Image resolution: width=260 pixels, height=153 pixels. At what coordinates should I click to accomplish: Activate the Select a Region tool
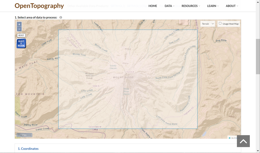(x=21, y=43)
